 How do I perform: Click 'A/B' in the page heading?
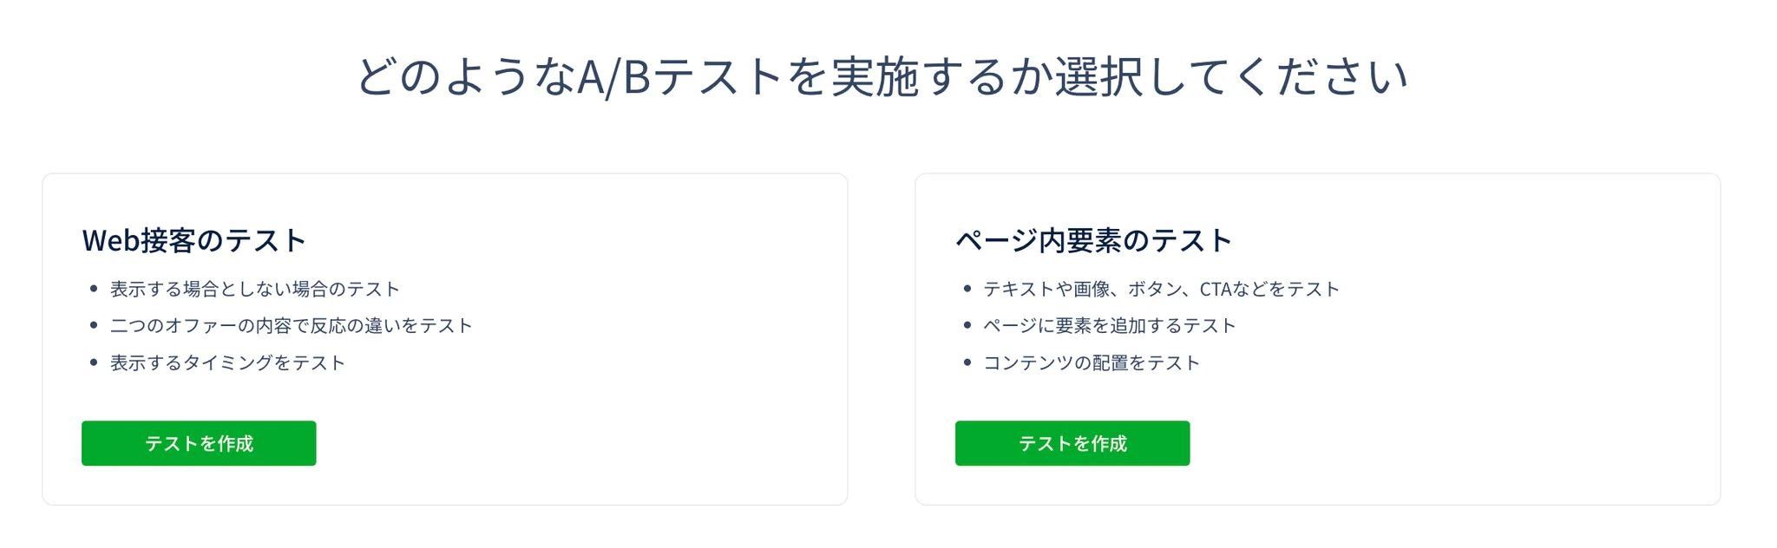tap(613, 77)
